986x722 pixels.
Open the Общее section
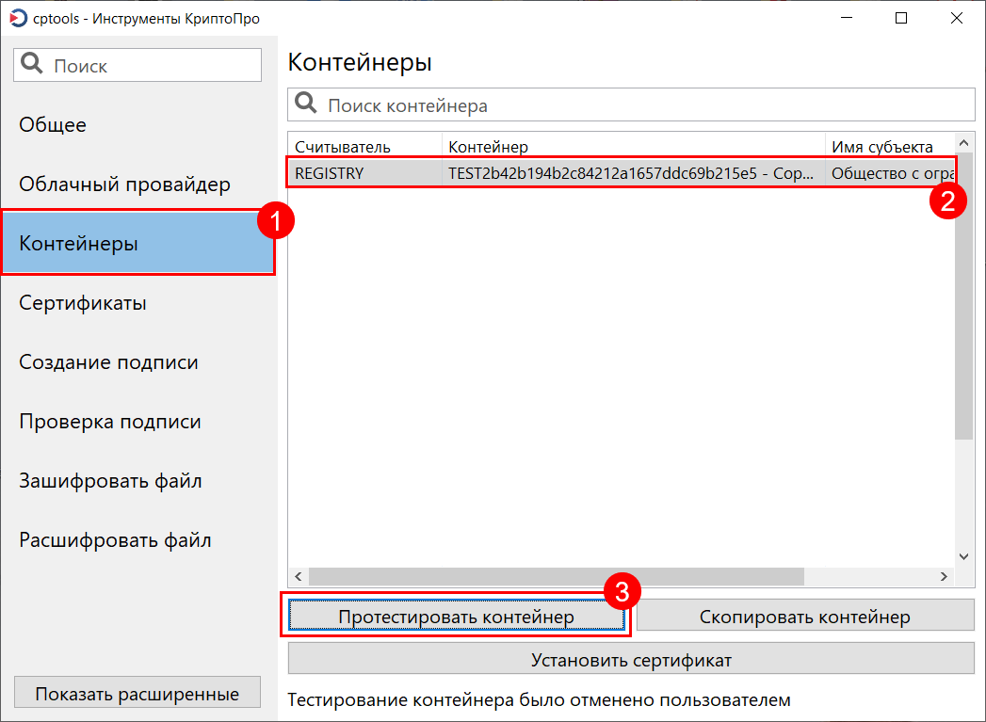pos(53,125)
